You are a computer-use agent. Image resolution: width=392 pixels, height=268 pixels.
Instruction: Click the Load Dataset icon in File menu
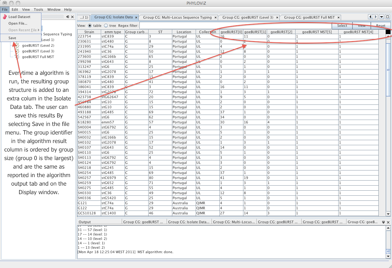[4, 17]
